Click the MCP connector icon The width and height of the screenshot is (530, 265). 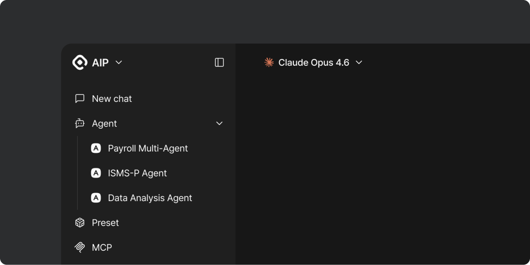pos(80,247)
